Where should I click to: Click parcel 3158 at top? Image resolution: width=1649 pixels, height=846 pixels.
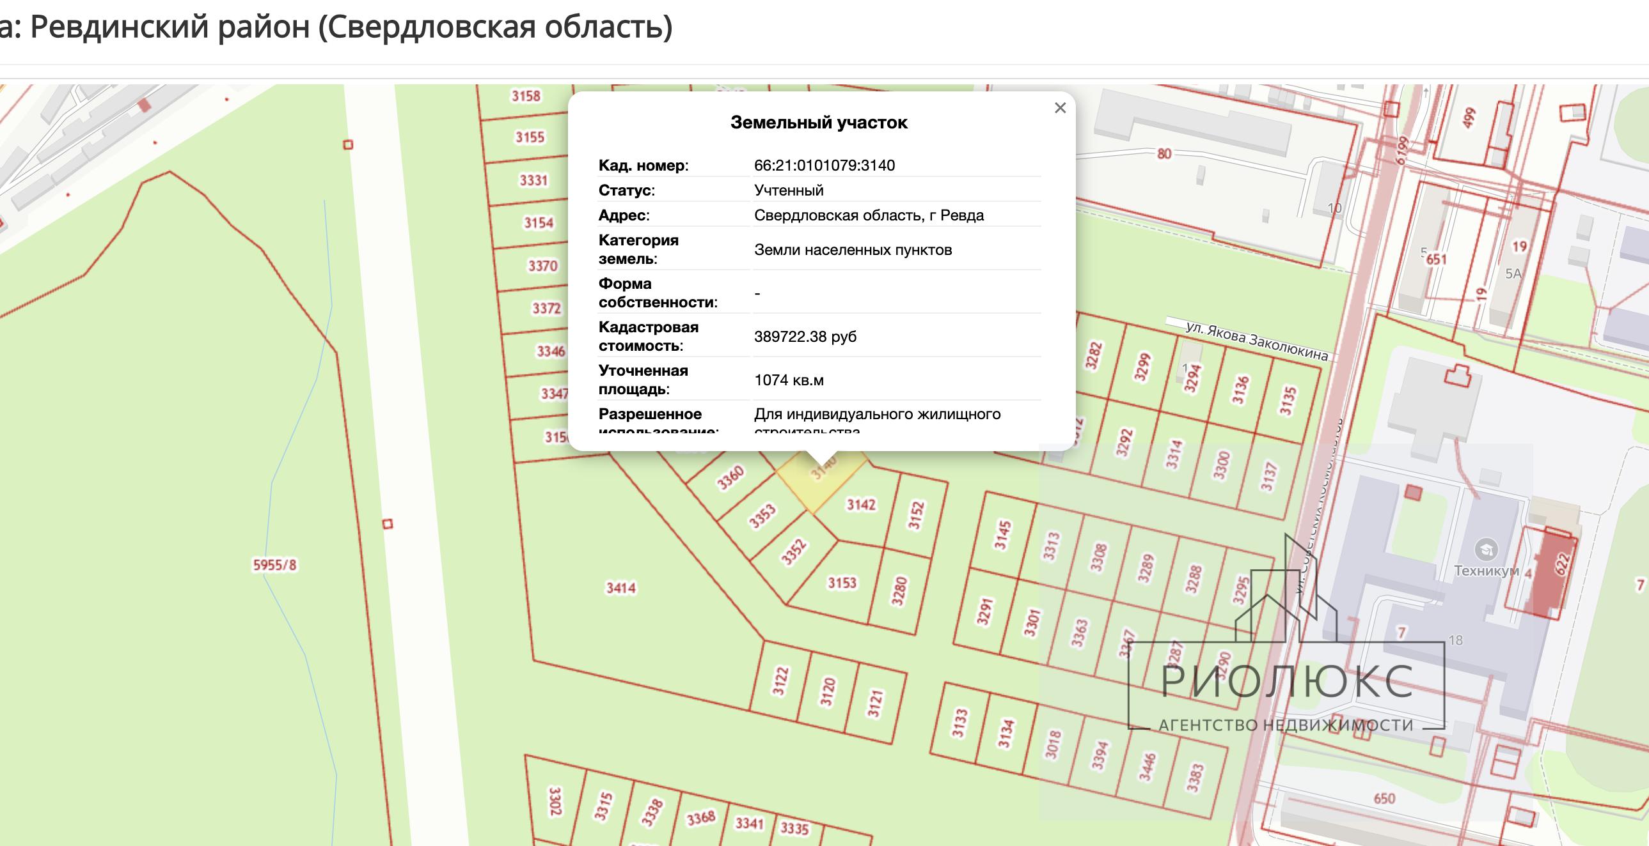coord(526,96)
